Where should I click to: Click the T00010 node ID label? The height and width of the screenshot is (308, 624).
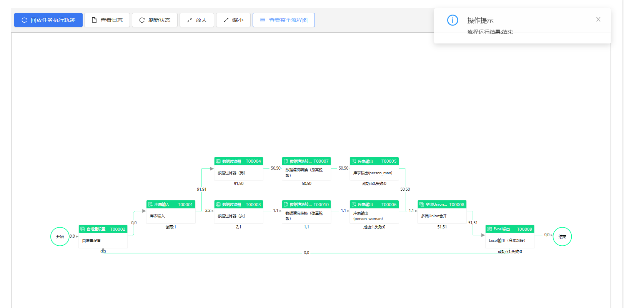point(321,205)
